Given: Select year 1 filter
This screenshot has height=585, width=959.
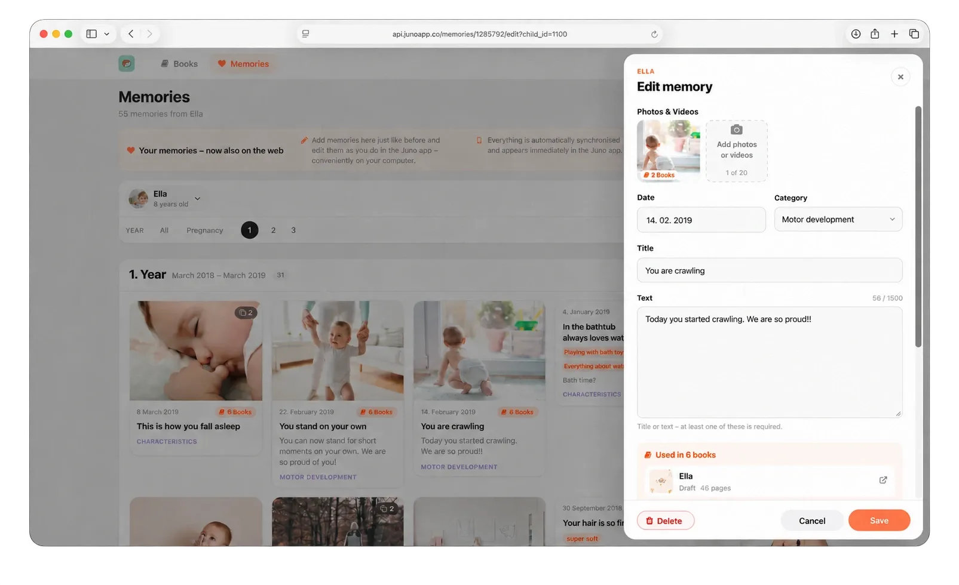Looking at the screenshot, I should (x=250, y=230).
